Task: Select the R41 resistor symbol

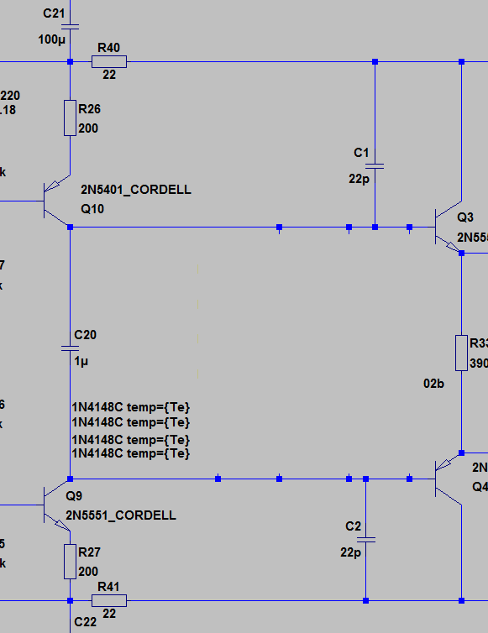Action: (109, 601)
